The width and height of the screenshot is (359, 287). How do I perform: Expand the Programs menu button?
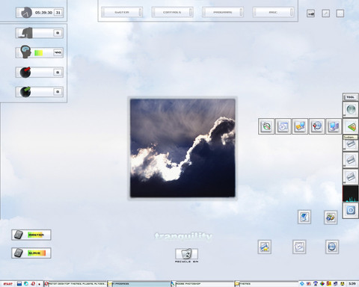[x=223, y=12]
